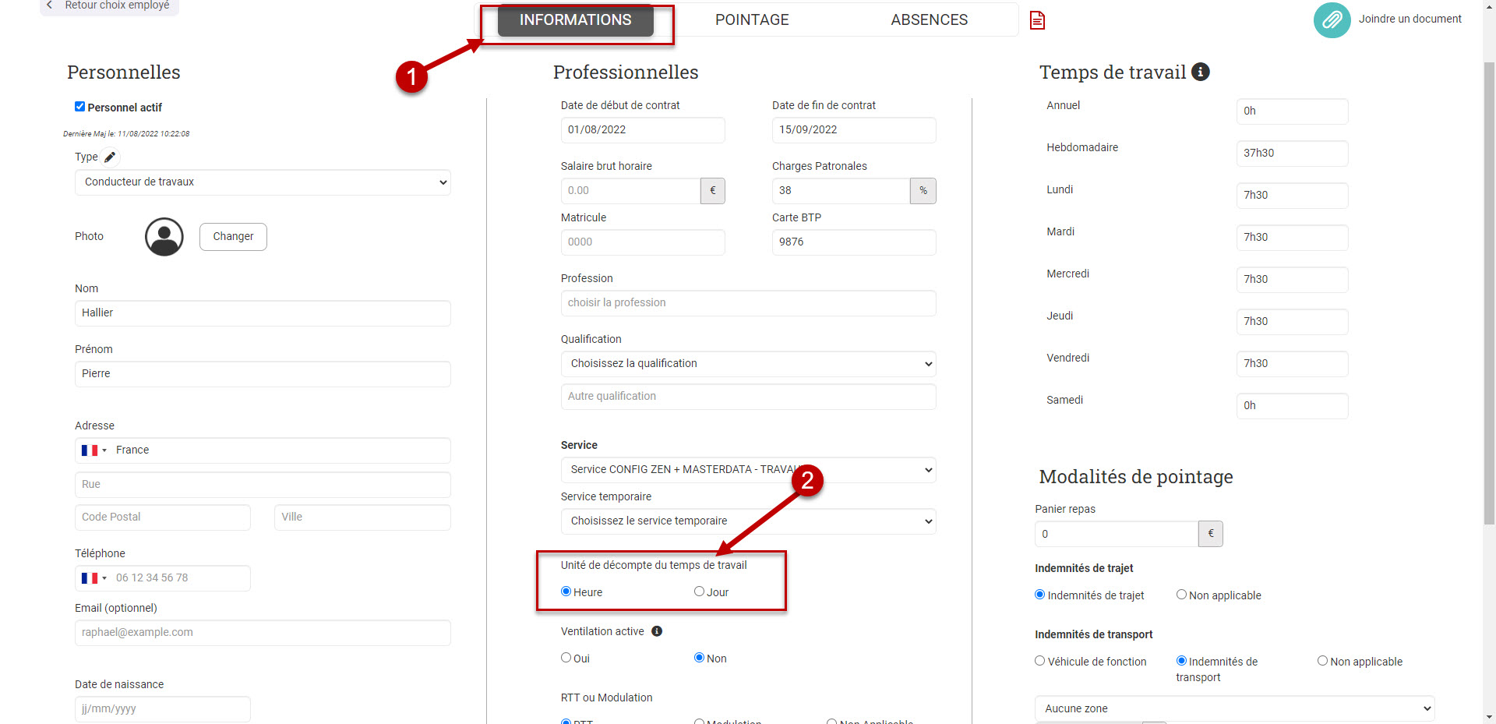The image size is (1496, 724).
Task: Click the page vertical scrollbar
Action: point(1489,292)
